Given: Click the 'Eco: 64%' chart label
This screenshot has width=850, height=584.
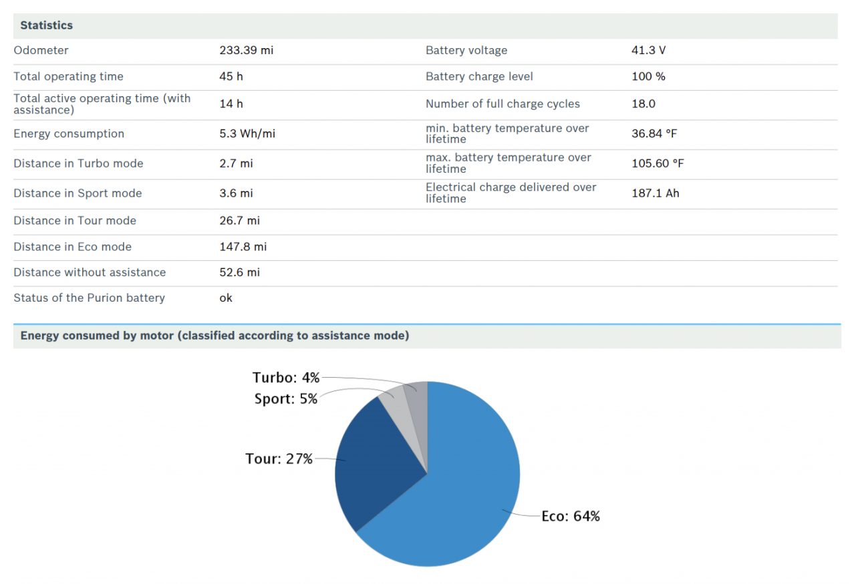Looking at the screenshot, I should point(571,516).
